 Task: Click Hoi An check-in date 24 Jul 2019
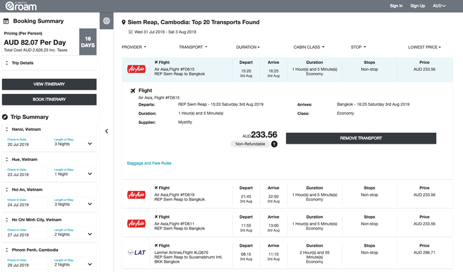coord(26,203)
